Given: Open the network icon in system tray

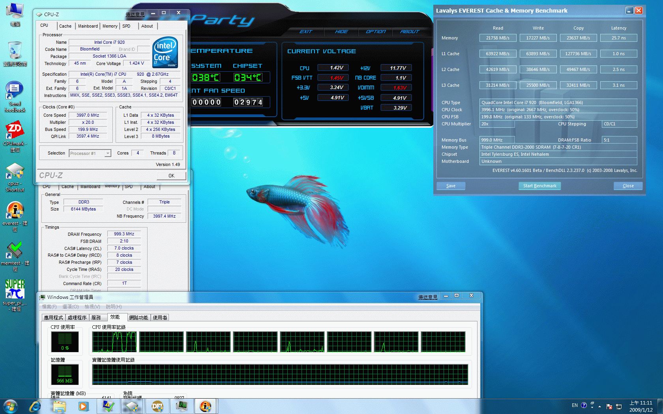Looking at the screenshot, I should click(x=619, y=407).
